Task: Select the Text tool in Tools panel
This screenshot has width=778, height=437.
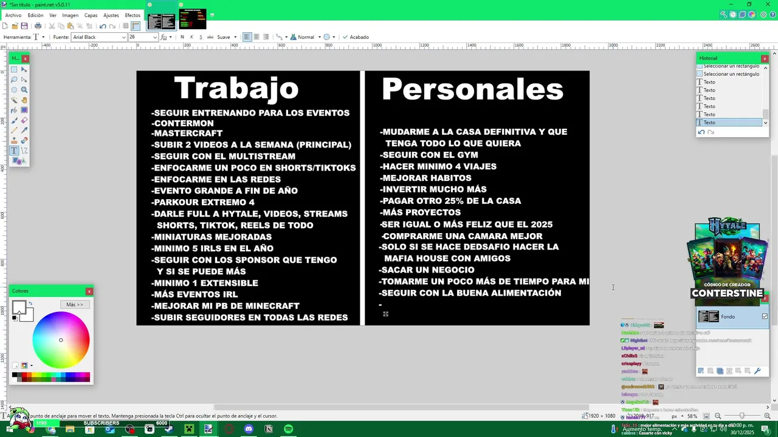Action: click(14, 151)
